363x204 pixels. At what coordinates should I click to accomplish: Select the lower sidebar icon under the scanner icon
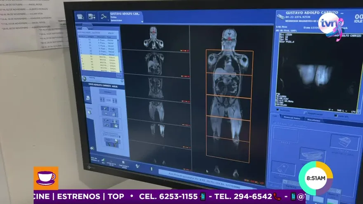(90, 112)
